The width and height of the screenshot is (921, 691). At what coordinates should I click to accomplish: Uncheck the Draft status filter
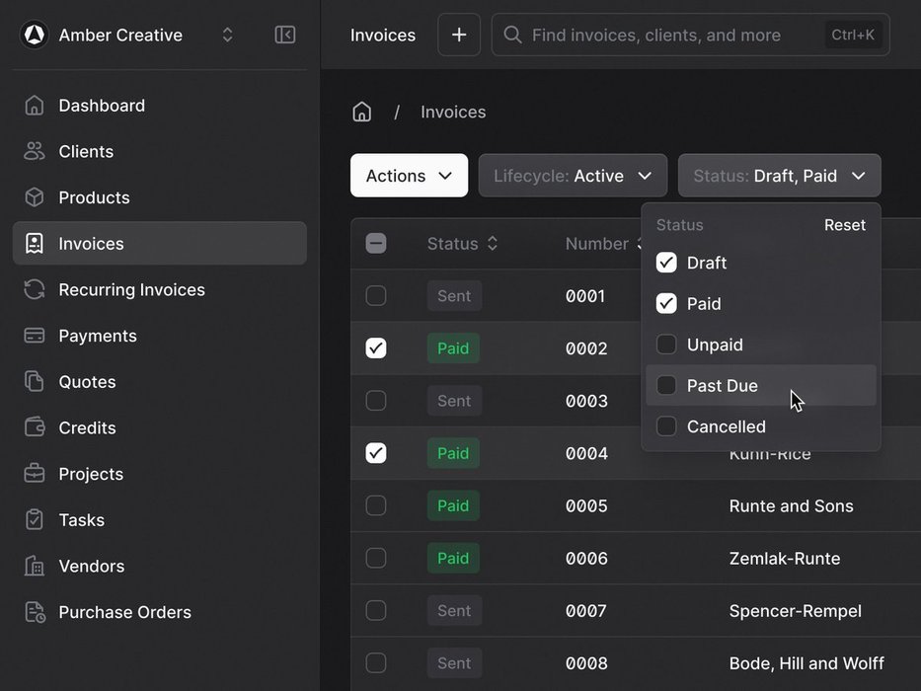[x=666, y=263]
